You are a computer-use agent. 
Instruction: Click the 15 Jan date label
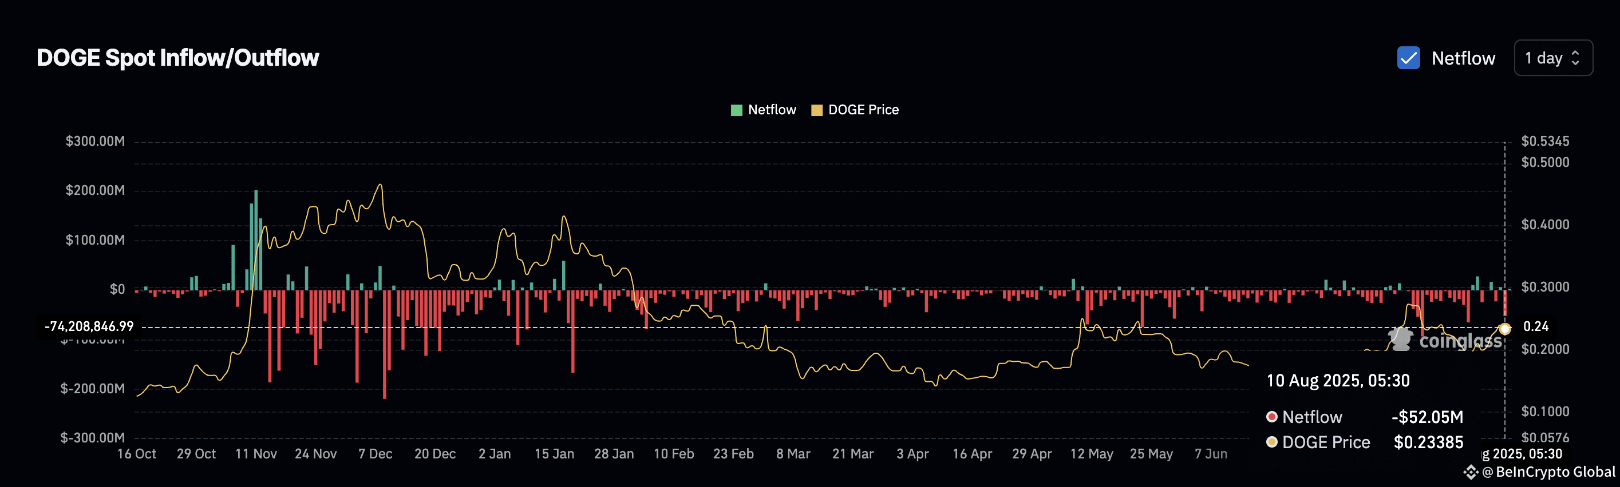point(554,454)
